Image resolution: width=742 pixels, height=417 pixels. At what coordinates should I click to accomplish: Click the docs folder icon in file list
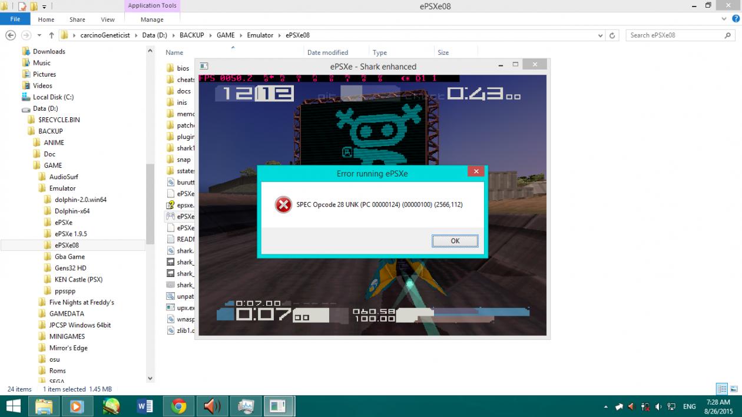[170, 91]
